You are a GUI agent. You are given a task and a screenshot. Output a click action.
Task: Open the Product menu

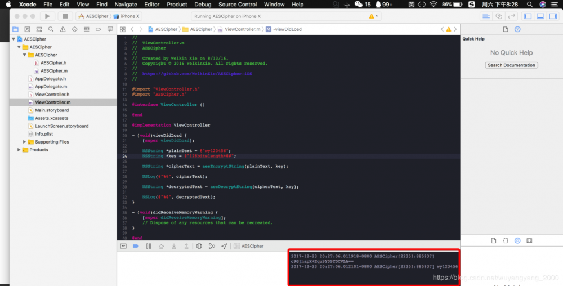click(x=177, y=5)
